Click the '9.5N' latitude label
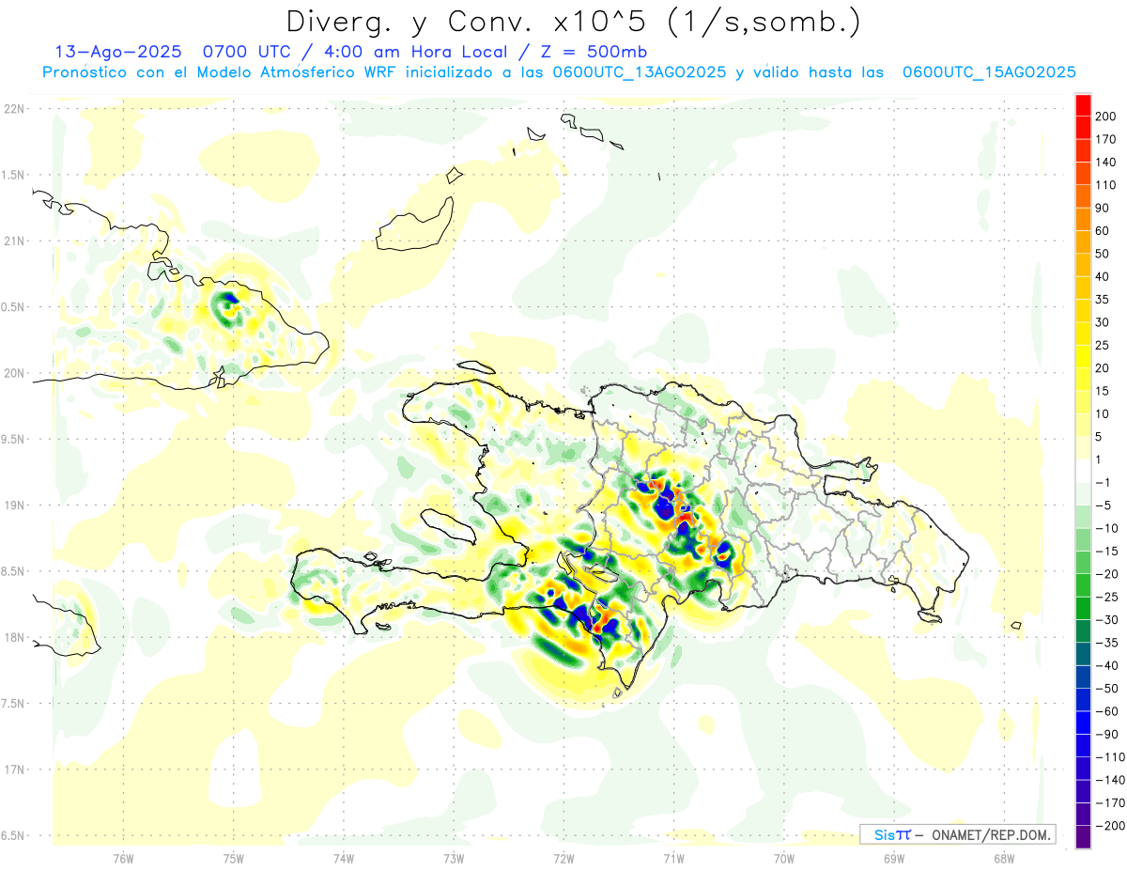The width and height of the screenshot is (1127, 871). point(13,440)
